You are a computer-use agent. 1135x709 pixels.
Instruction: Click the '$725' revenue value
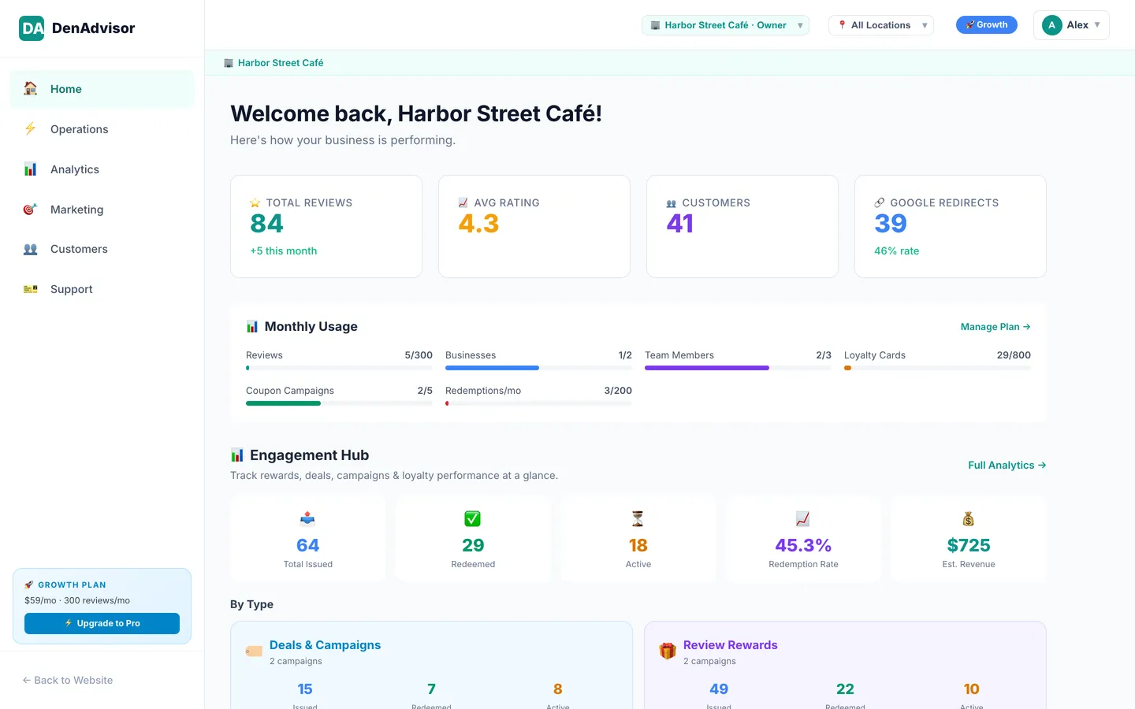(969, 545)
